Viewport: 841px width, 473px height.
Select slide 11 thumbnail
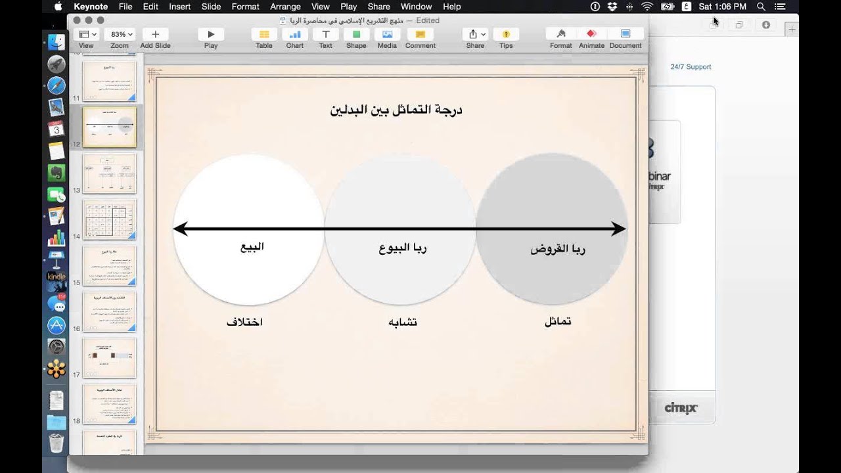pyautogui.click(x=109, y=80)
